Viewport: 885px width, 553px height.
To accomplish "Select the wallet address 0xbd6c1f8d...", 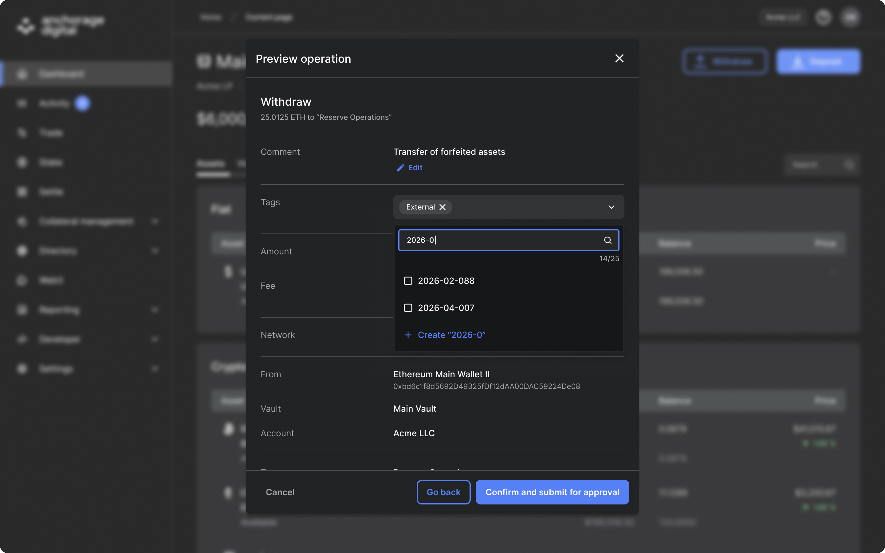I will [x=487, y=386].
